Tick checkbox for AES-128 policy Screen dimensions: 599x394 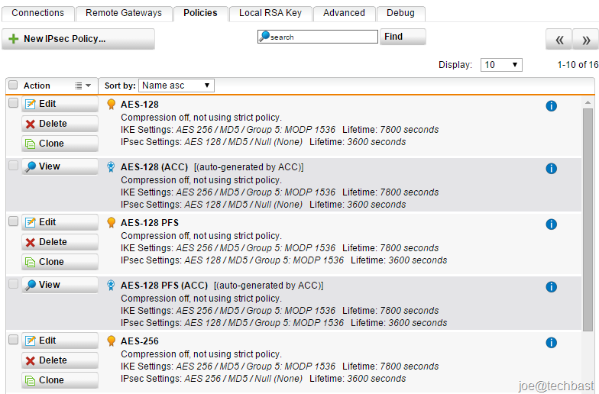pyautogui.click(x=14, y=102)
